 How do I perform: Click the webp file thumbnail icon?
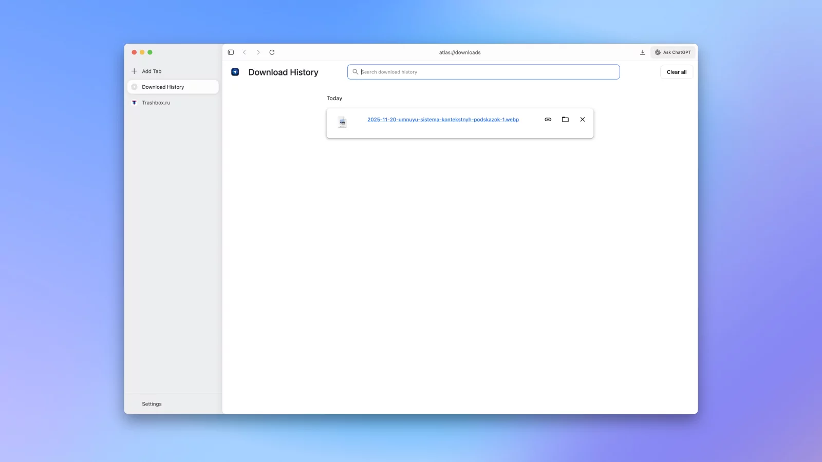click(342, 122)
